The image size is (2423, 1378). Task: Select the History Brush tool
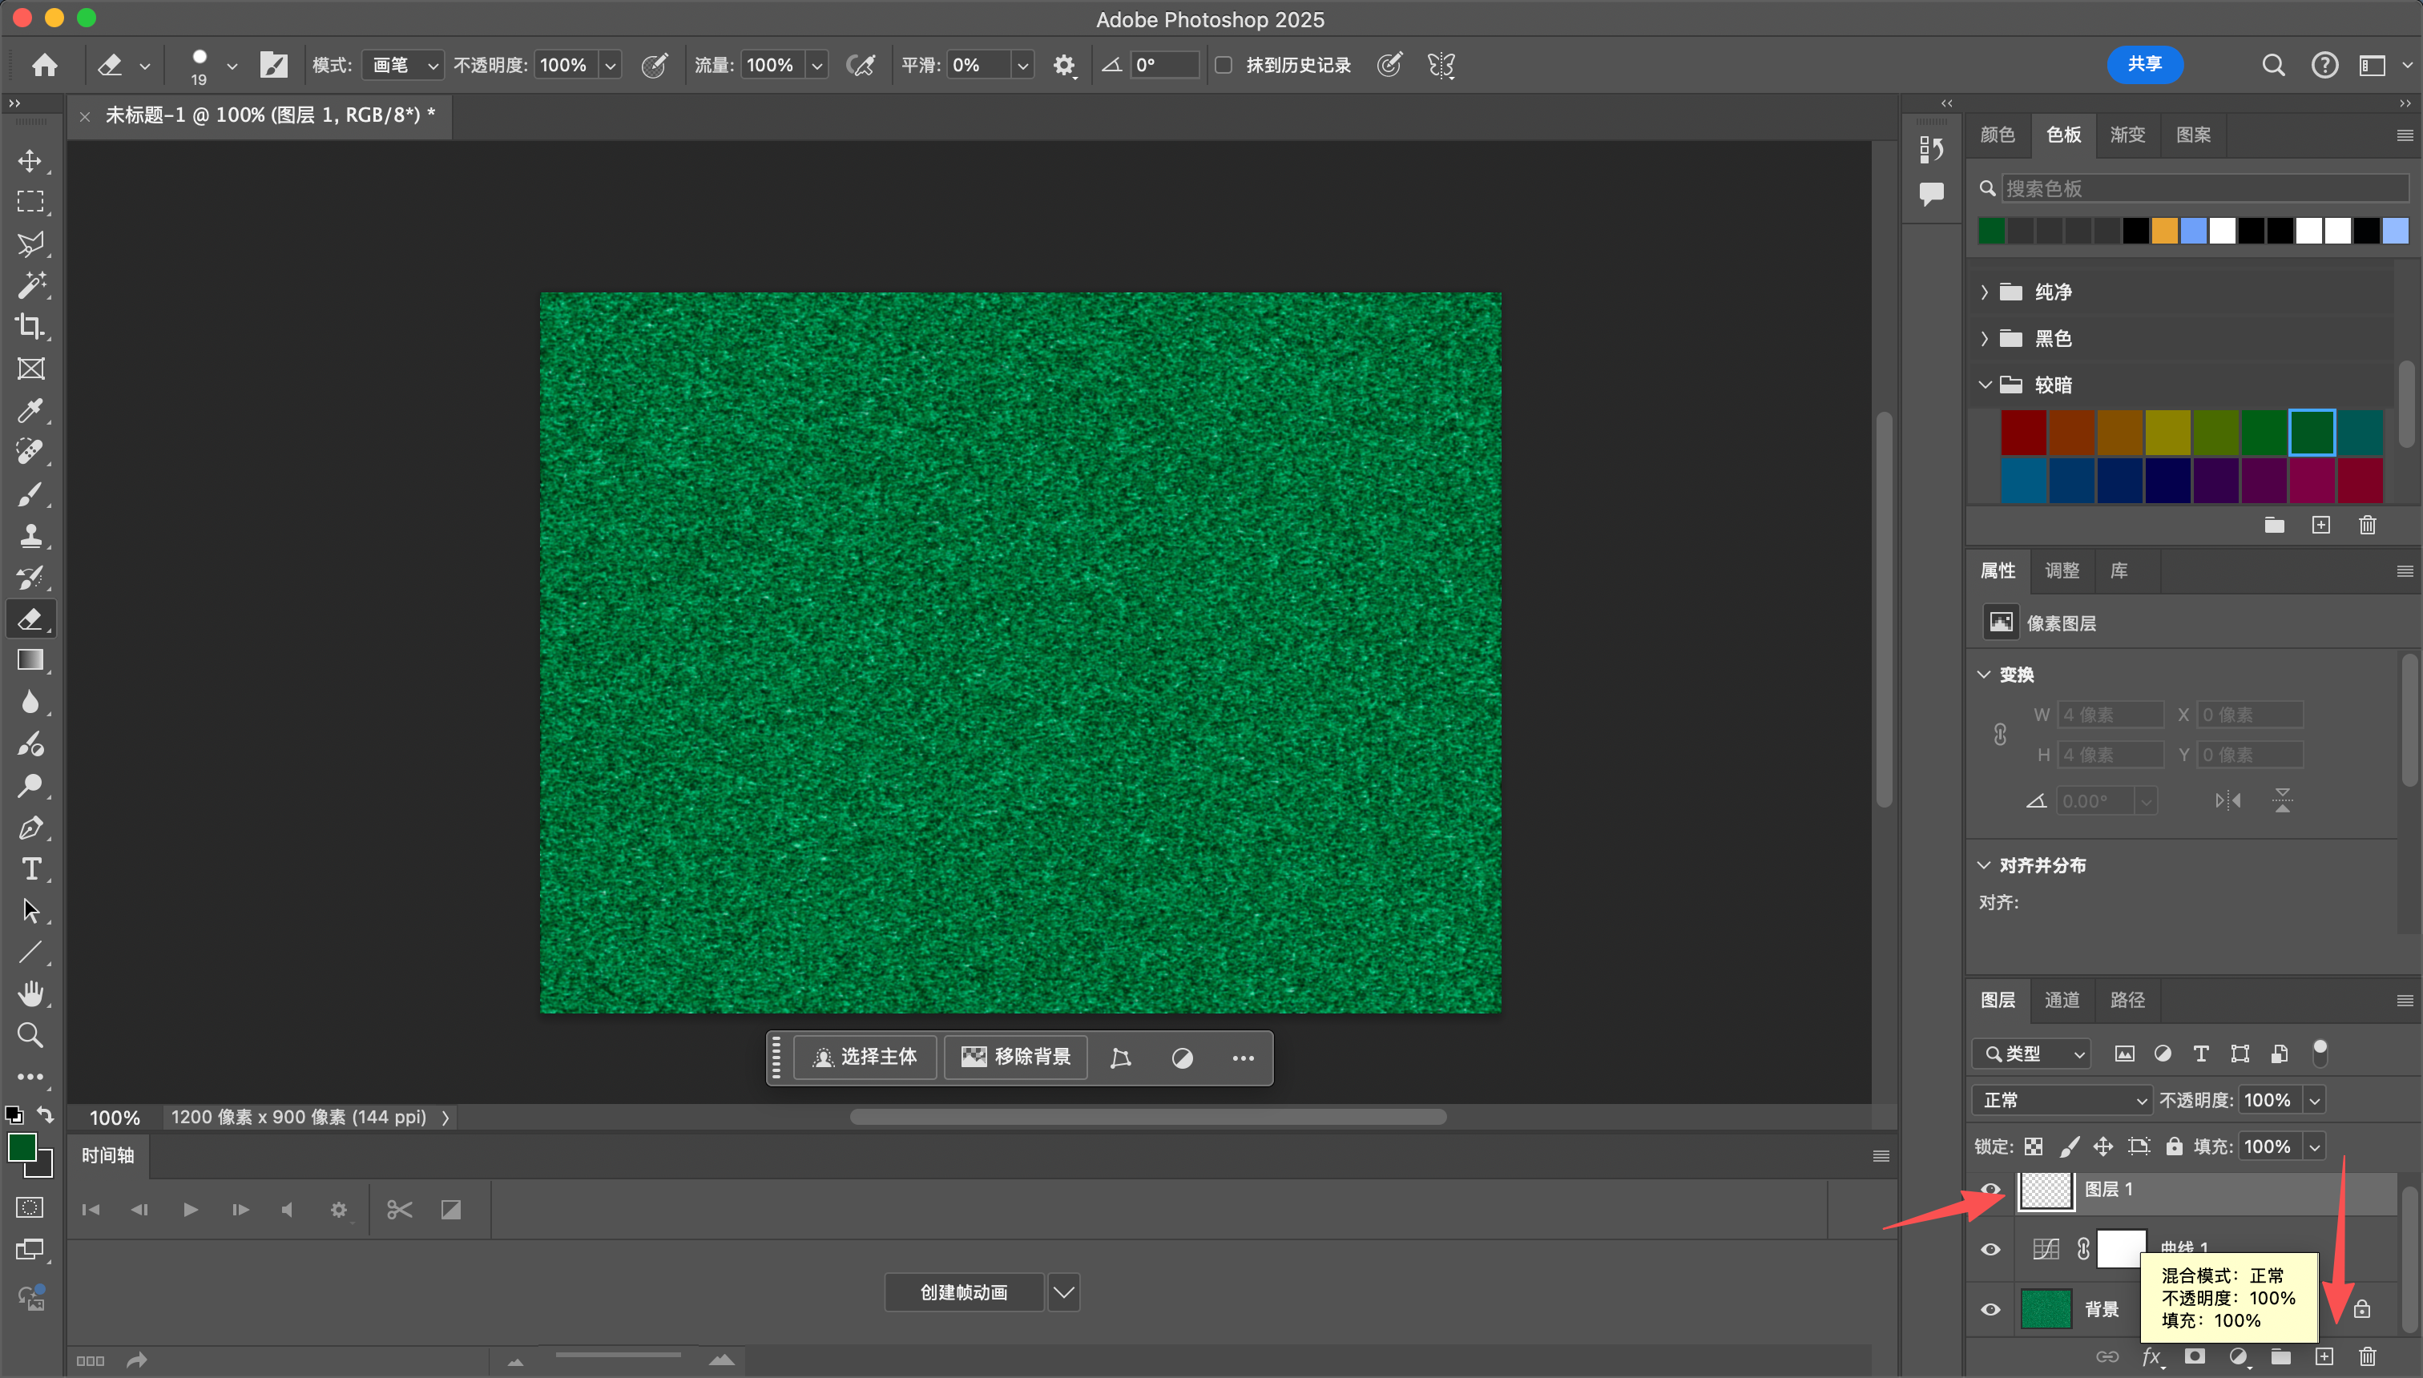30,576
